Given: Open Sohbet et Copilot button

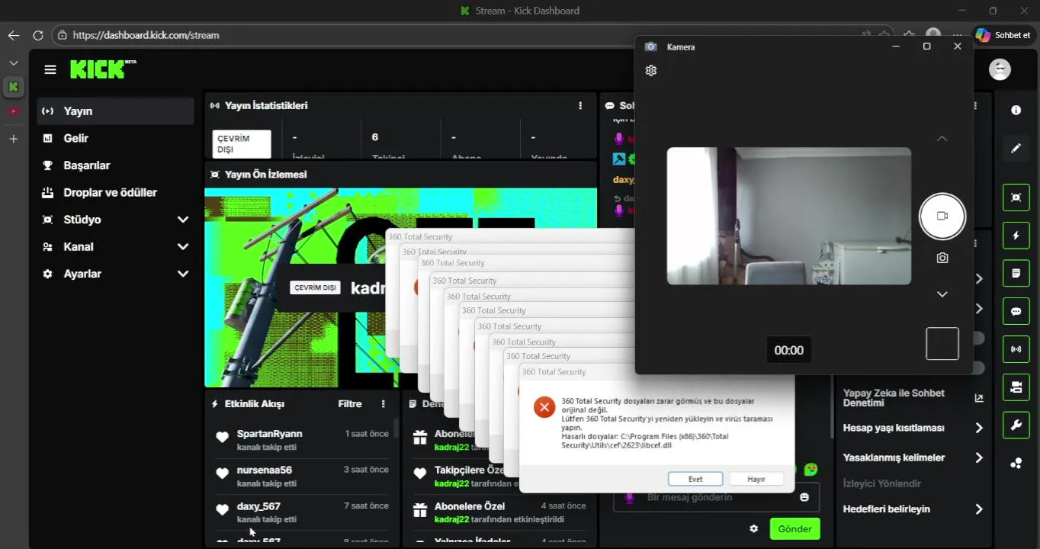Looking at the screenshot, I should tap(1003, 35).
